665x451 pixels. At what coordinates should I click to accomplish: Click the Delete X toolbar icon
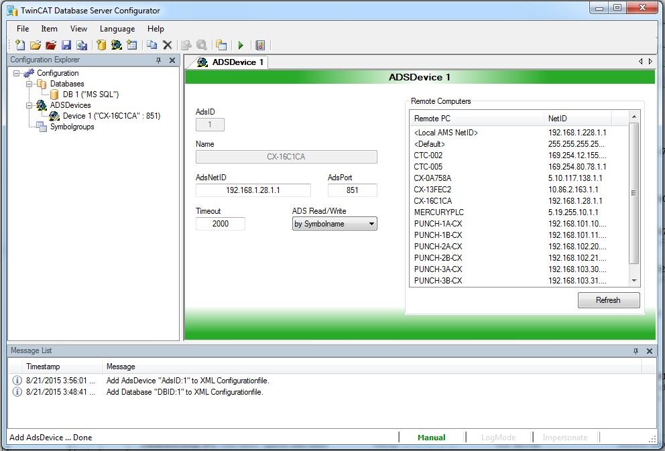168,46
